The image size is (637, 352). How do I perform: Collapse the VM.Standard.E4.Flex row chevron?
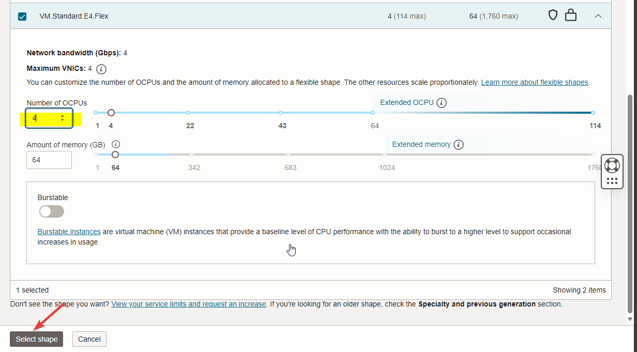598,16
